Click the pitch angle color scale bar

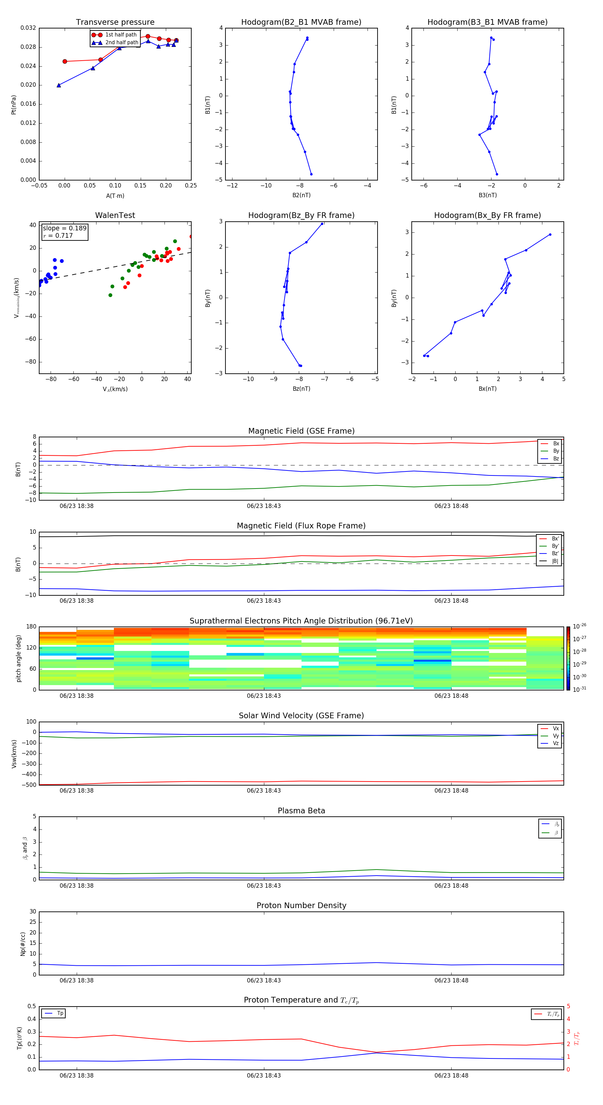568,658
